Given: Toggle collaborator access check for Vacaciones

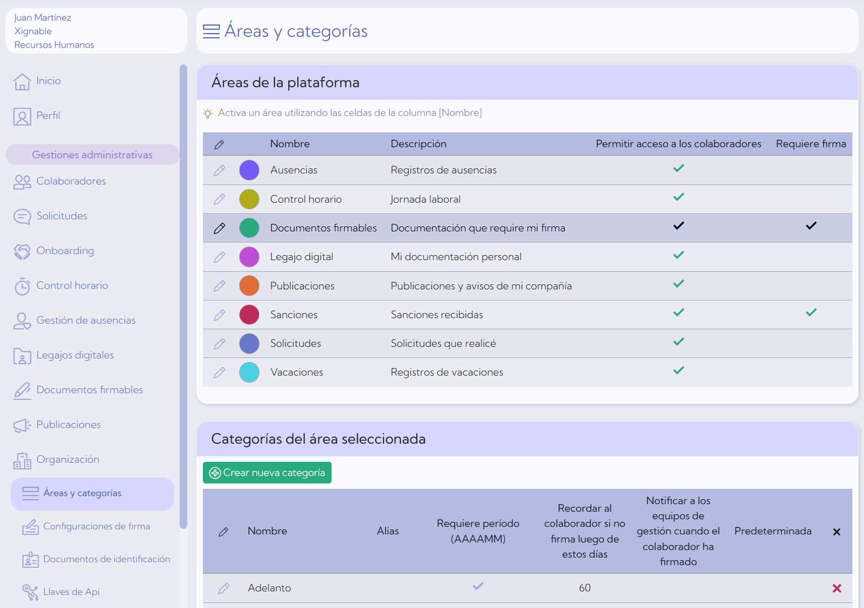Looking at the screenshot, I should tap(679, 371).
